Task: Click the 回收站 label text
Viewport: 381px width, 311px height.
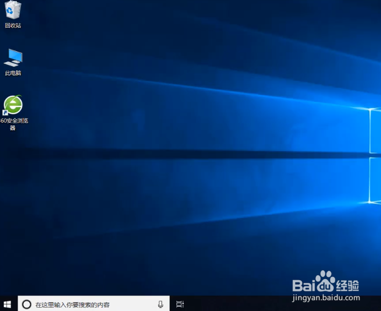Action: click(13, 25)
